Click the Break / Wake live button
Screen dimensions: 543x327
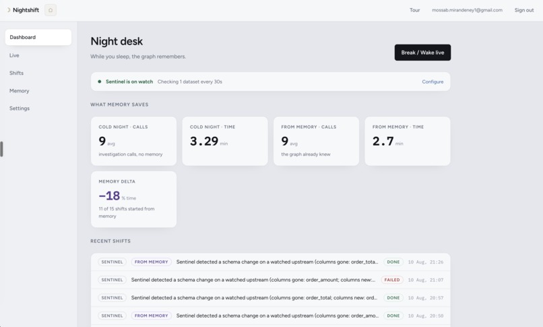click(422, 53)
